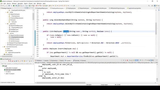Viewport: 160px width, 90px height.
Task: Click the New file toolbar icon
Action: point(1,6)
